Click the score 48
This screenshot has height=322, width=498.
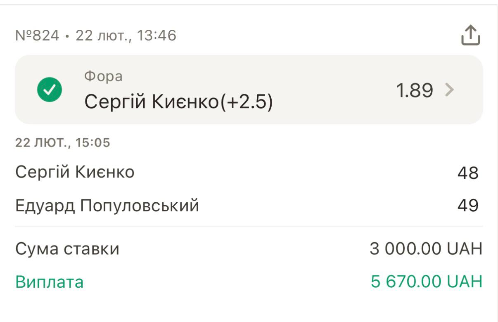467,173
